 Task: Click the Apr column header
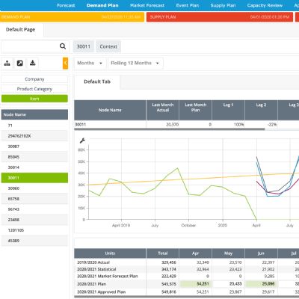[x=196, y=253]
